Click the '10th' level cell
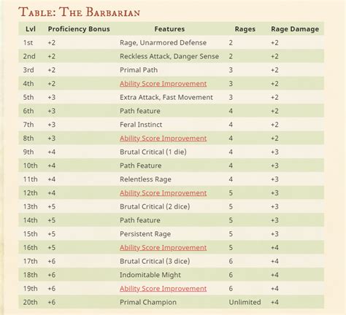This screenshot has width=346, height=315. click(x=31, y=166)
